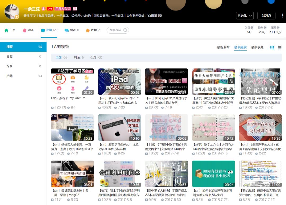Open the 23本笔记规划 video thumbnail
Image resolution: width=286 pixels, height=205 pixels.
[x=261, y=82]
